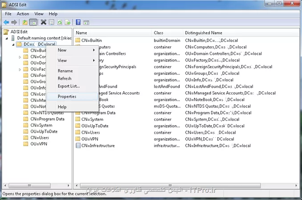Viewport: 302px width, 200px height.
Task: Sort by the Distinguished Name column header
Action: coord(241,33)
